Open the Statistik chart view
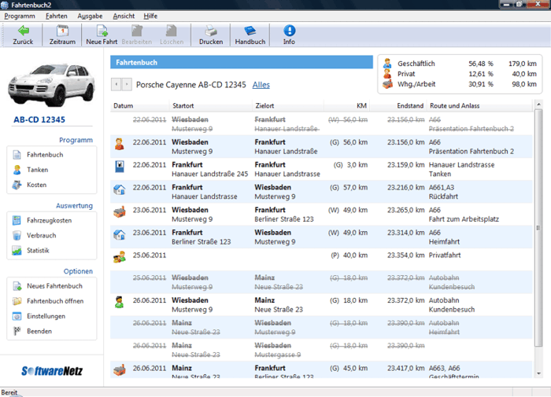551x397 pixels. coord(38,251)
